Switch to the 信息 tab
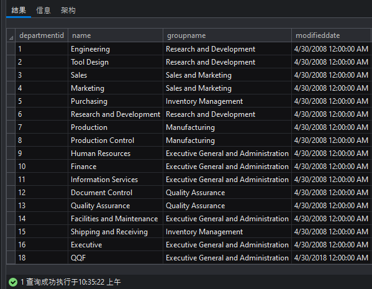This screenshot has height=289, width=372. pos(43,10)
